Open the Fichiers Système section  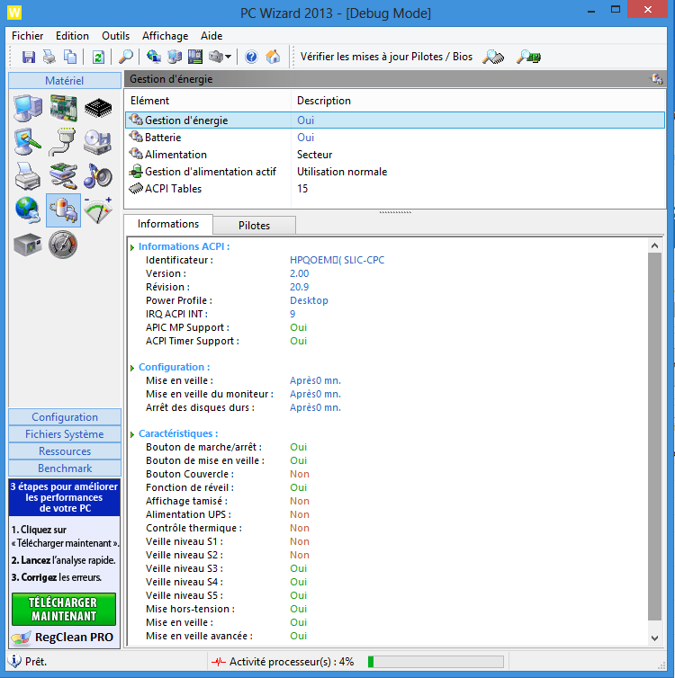pos(65,434)
